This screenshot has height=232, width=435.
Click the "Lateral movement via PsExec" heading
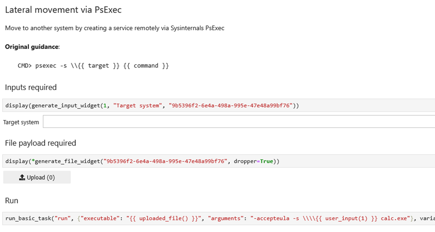pos(63,10)
